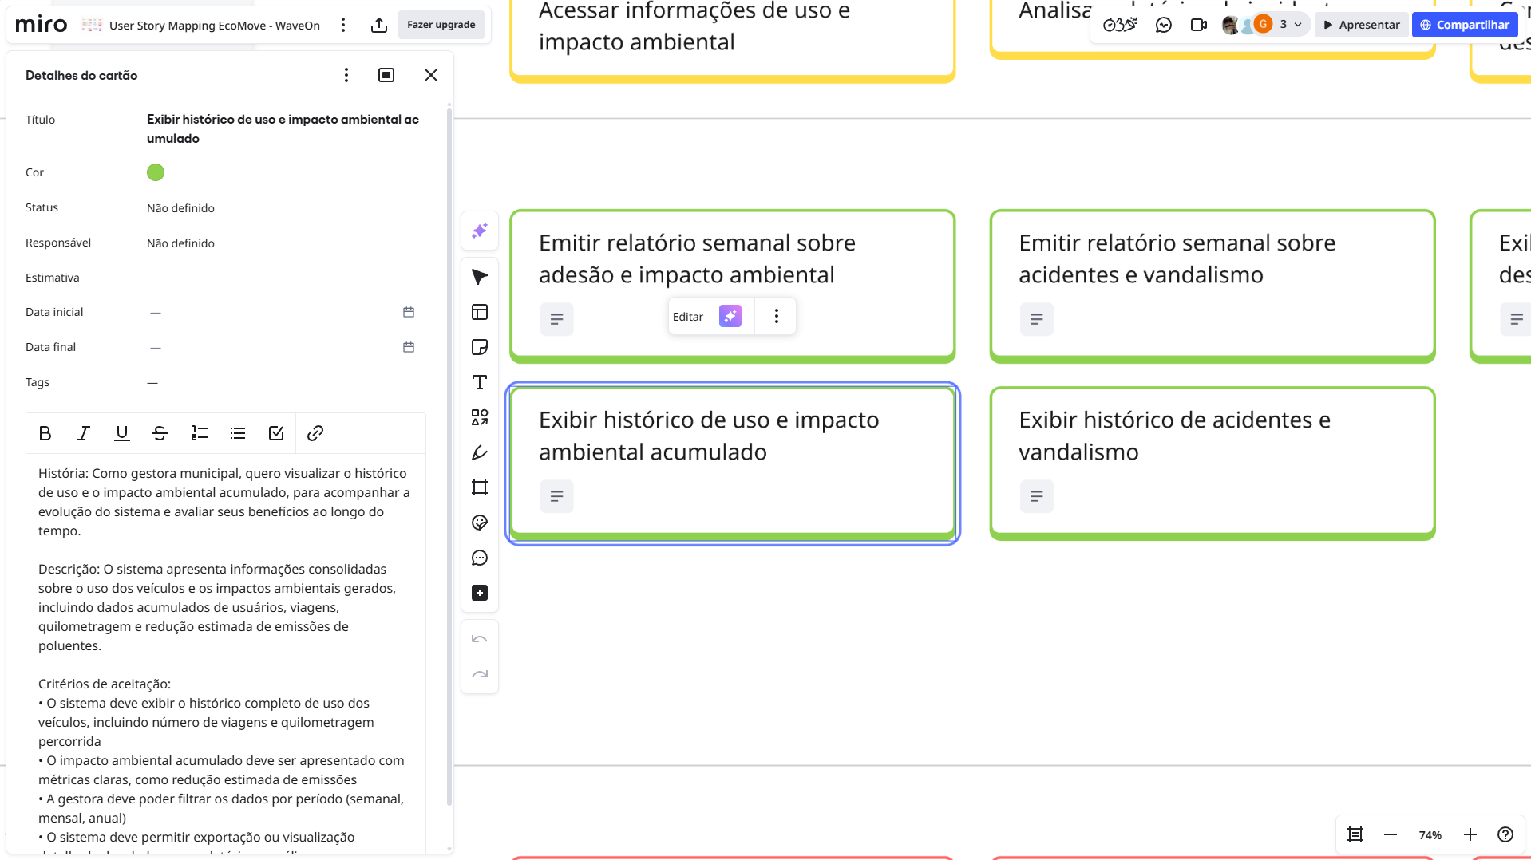1531x860 pixels.
Task: Open card details three-dot menu
Action: [346, 75]
